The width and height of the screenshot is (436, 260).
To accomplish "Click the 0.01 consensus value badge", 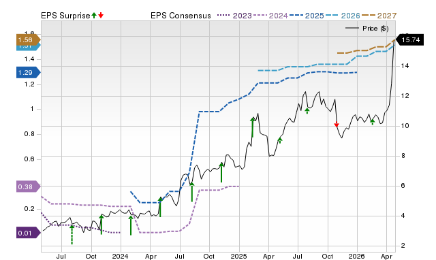I will pyautogui.click(x=29, y=233).
